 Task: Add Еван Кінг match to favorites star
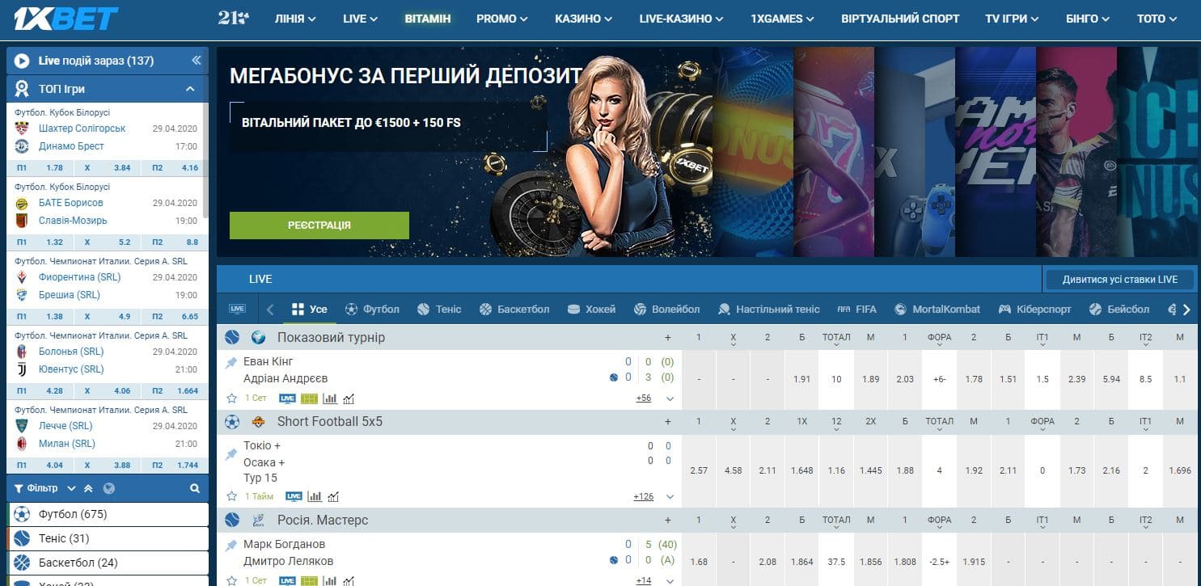(x=232, y=398)
